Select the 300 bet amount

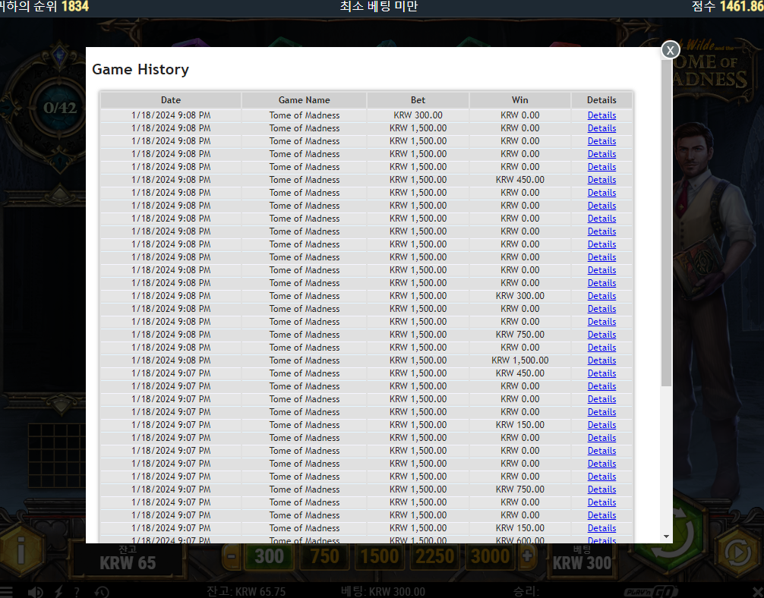click(269, 556)
